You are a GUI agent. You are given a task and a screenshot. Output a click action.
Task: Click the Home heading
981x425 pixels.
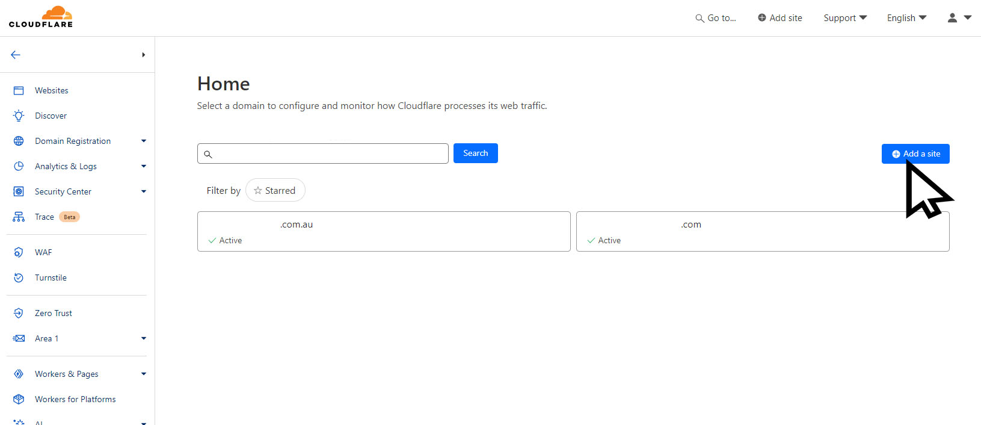point(223,84)
